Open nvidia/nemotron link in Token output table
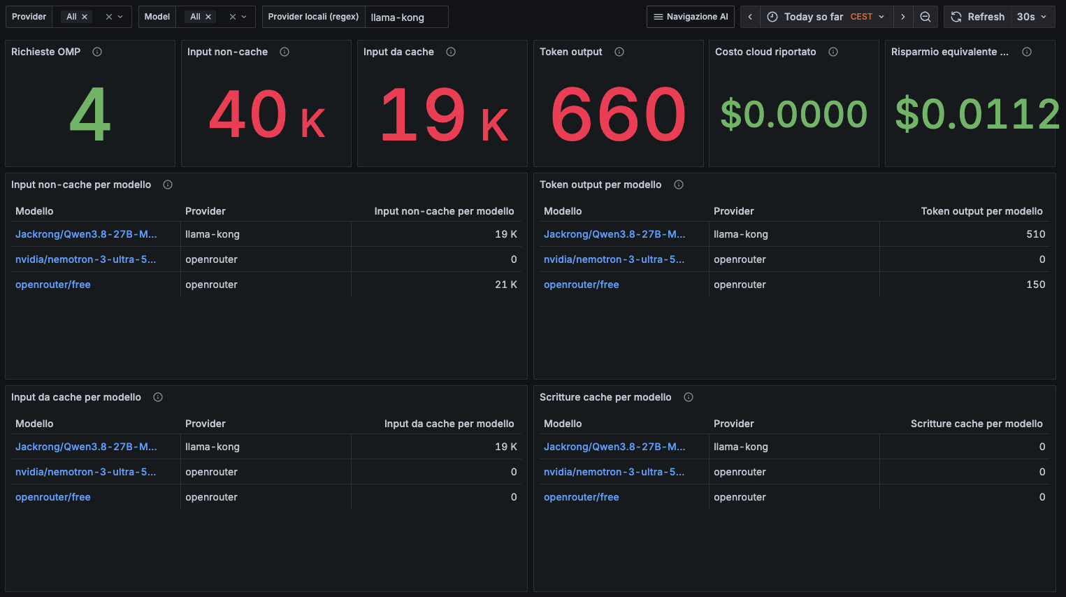This screenshot has height=597, width=1066. tap(614, 259)
